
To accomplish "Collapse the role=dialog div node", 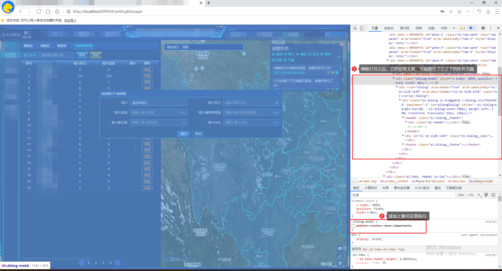I will pyautogui.click(x=397, y=87).
